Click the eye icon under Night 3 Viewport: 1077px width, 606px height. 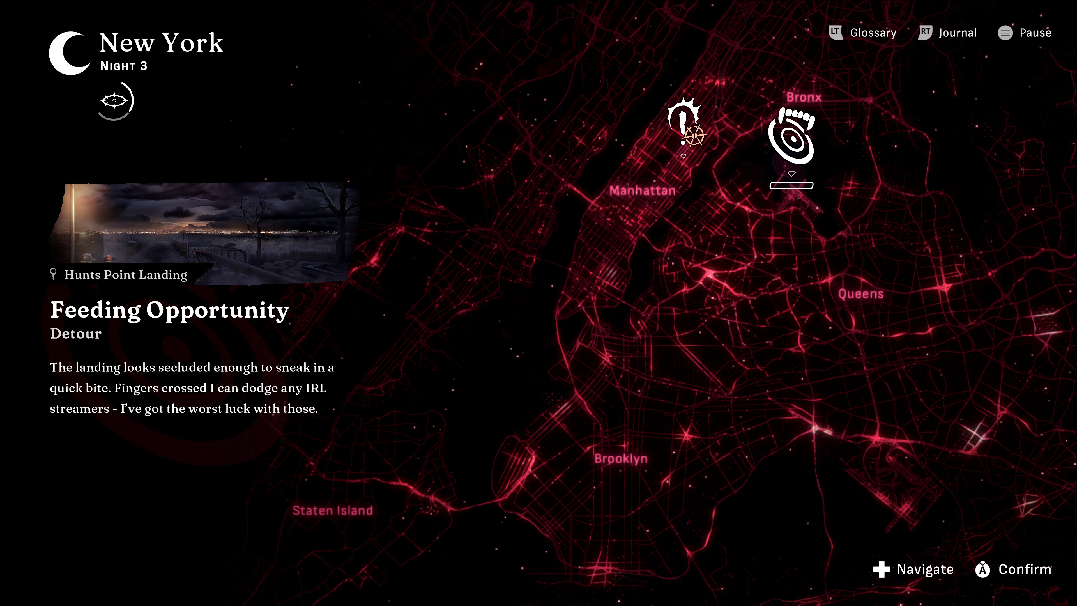tap(114, 101)
